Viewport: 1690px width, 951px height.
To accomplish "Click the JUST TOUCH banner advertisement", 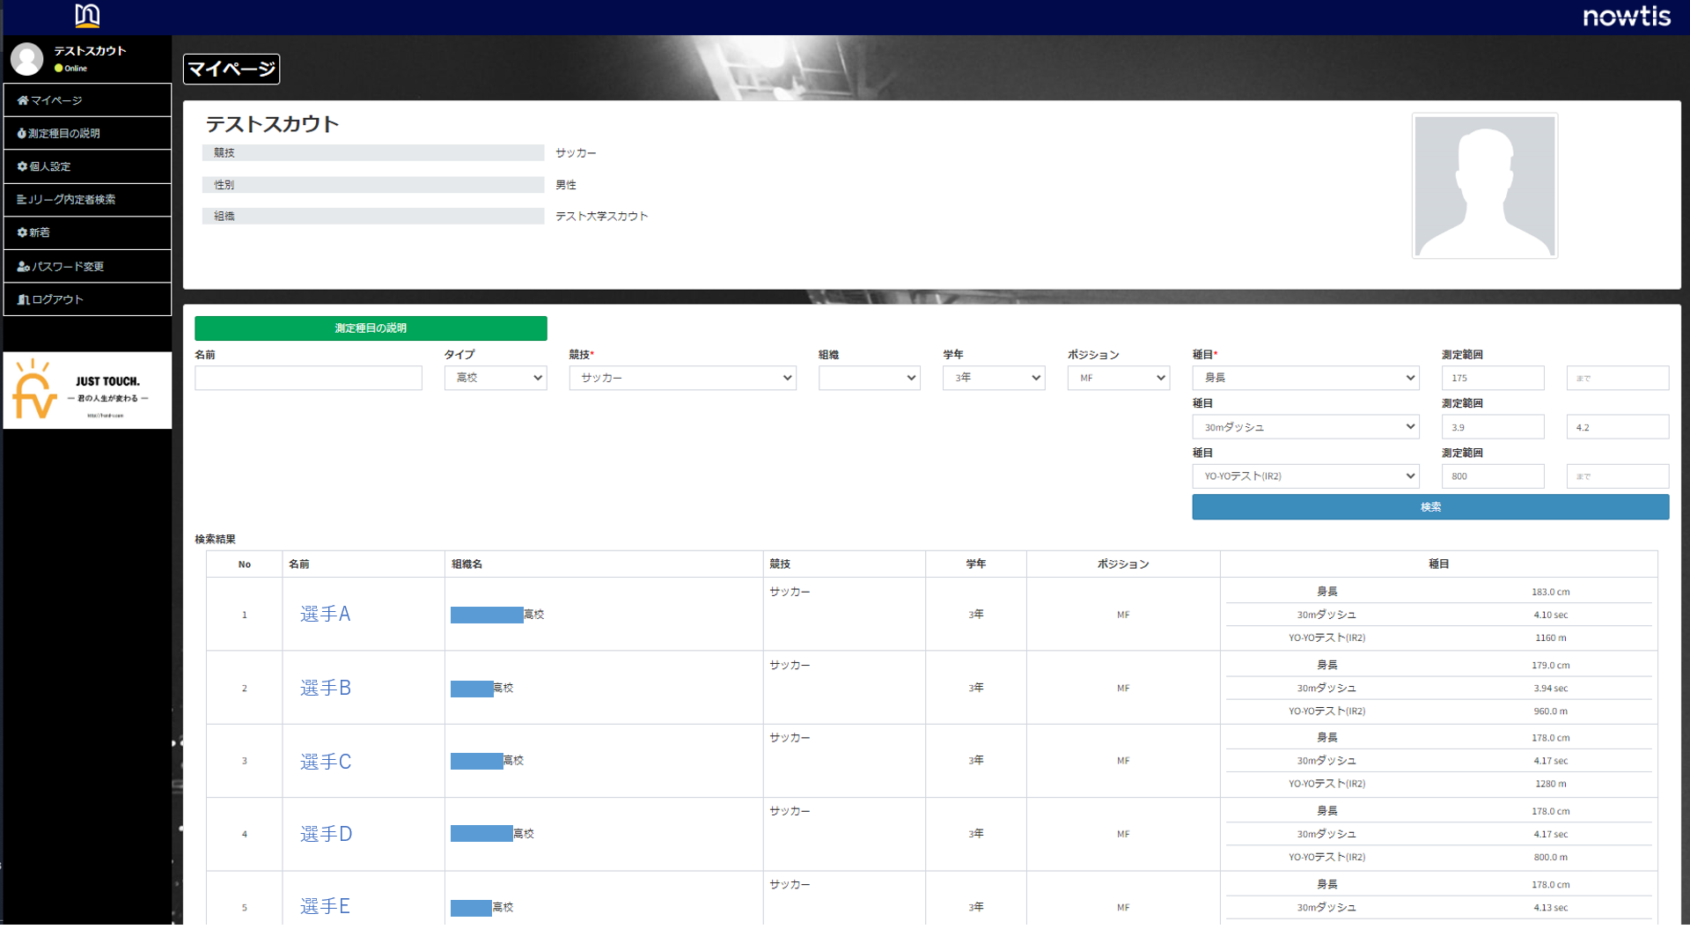I will tap(87, 391).
